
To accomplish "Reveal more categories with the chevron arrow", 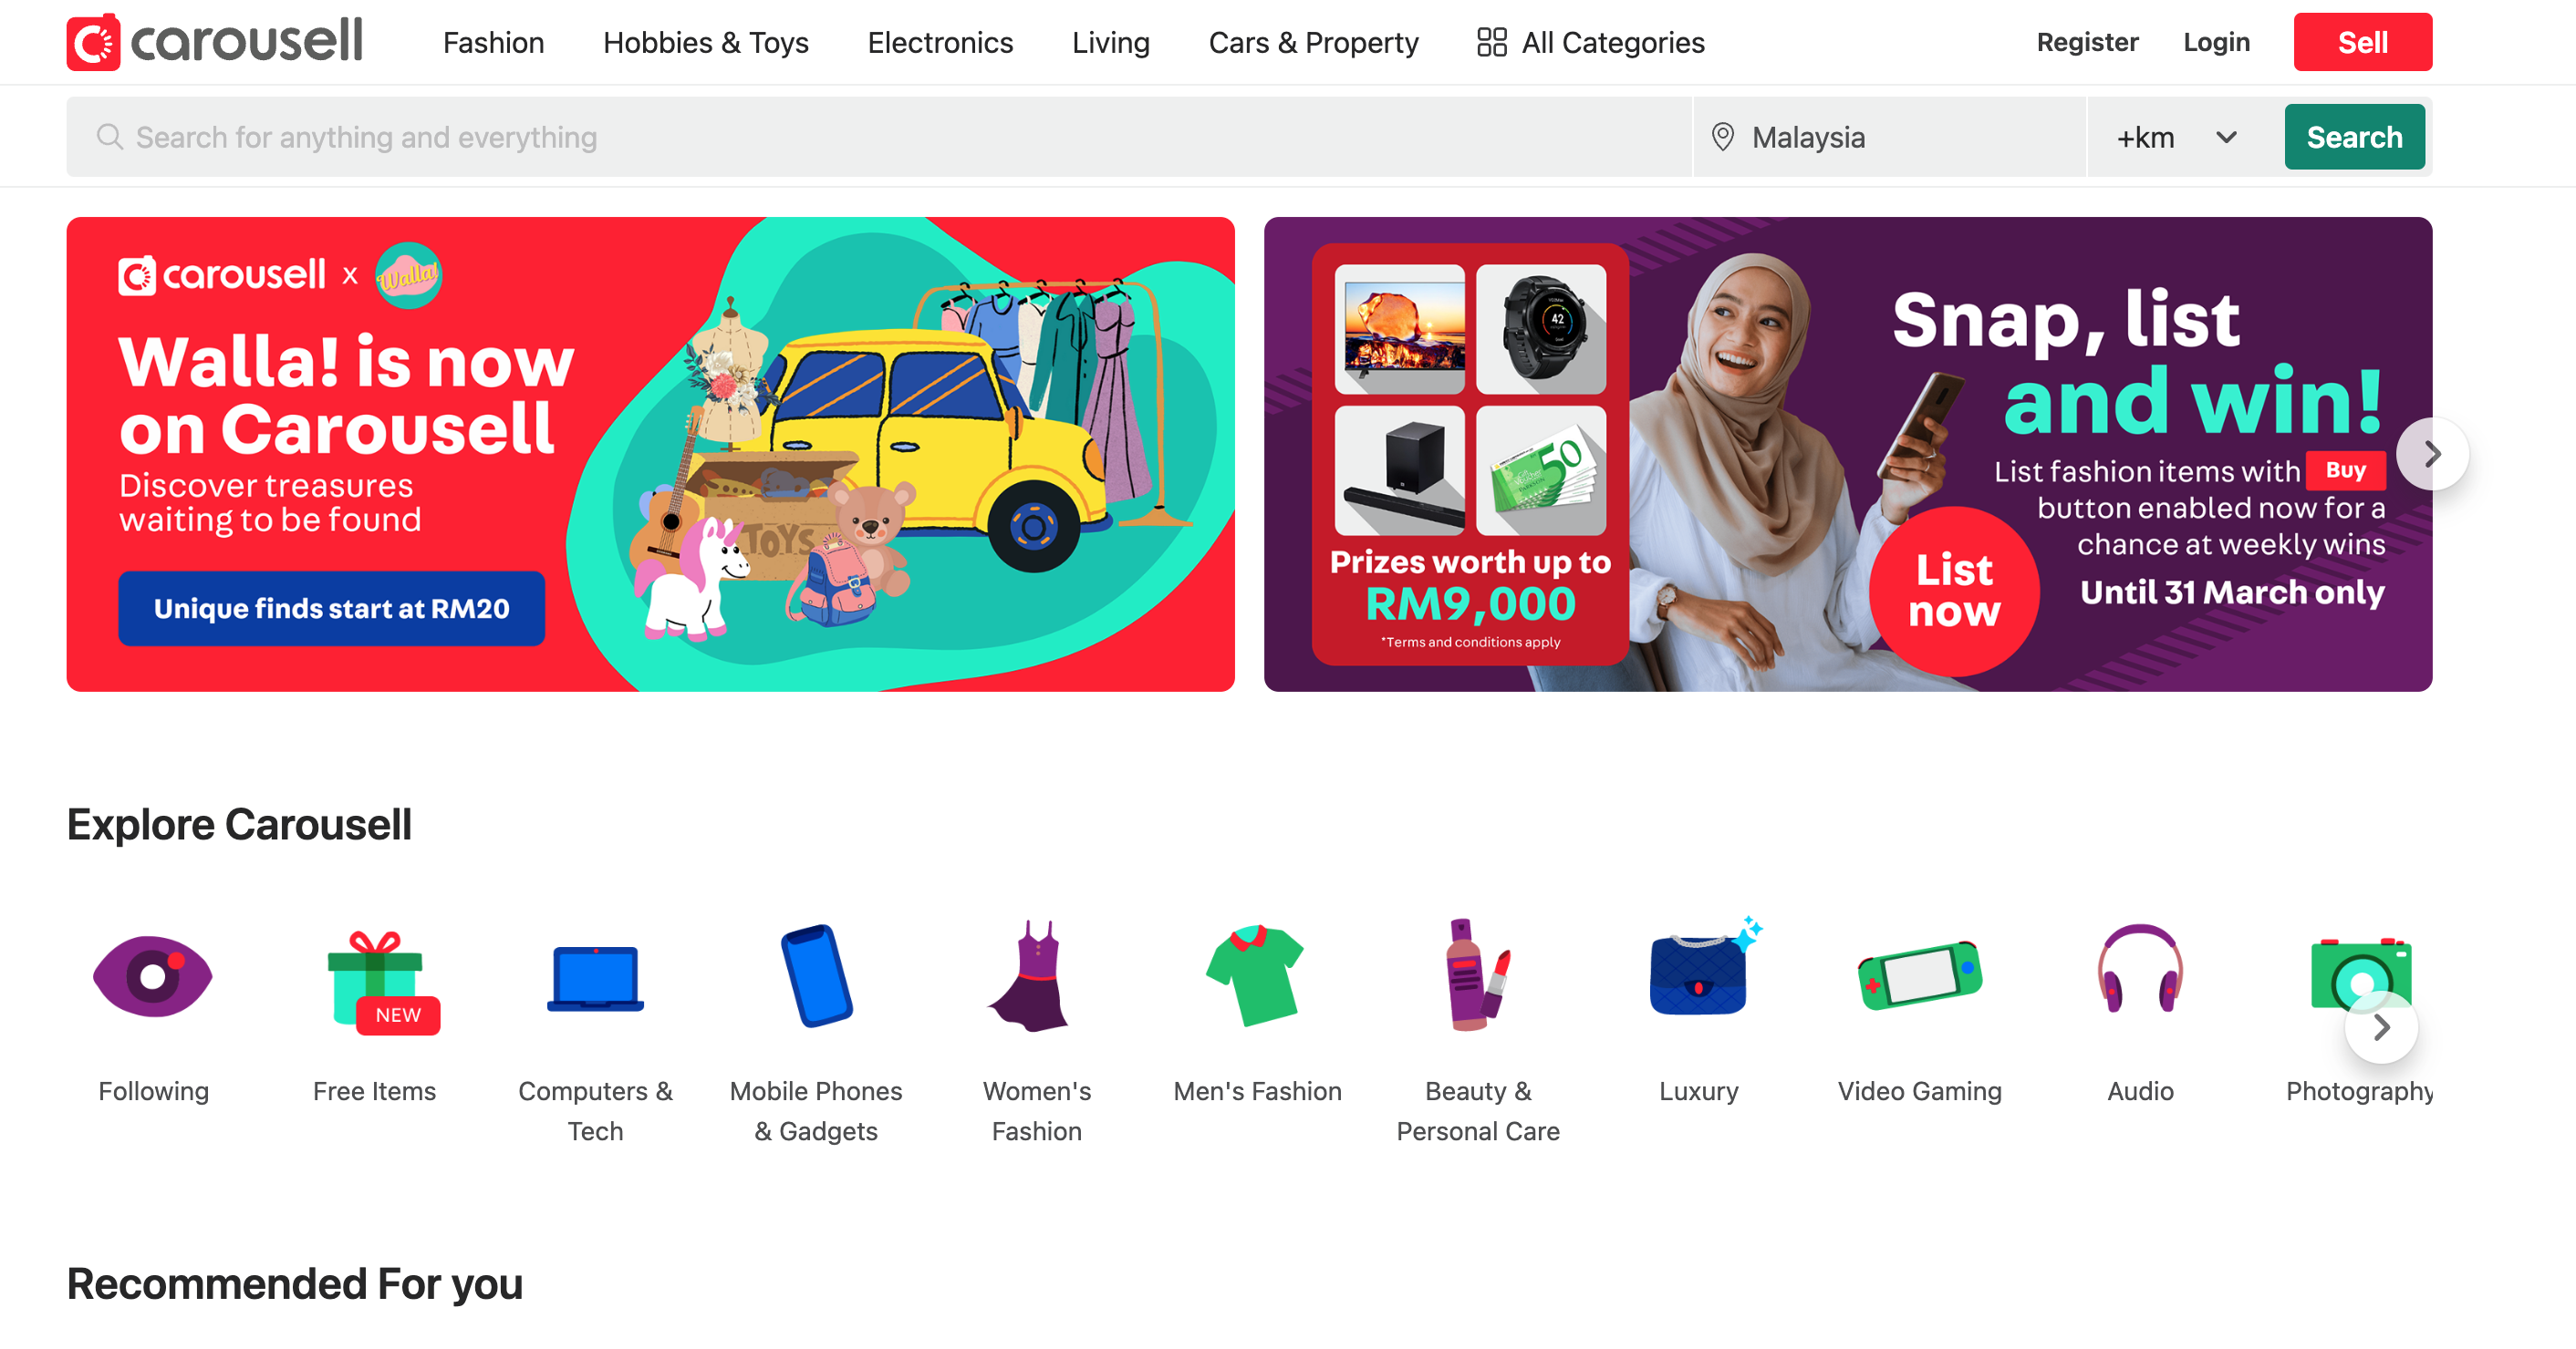I will click(x=2381, y=1026).
